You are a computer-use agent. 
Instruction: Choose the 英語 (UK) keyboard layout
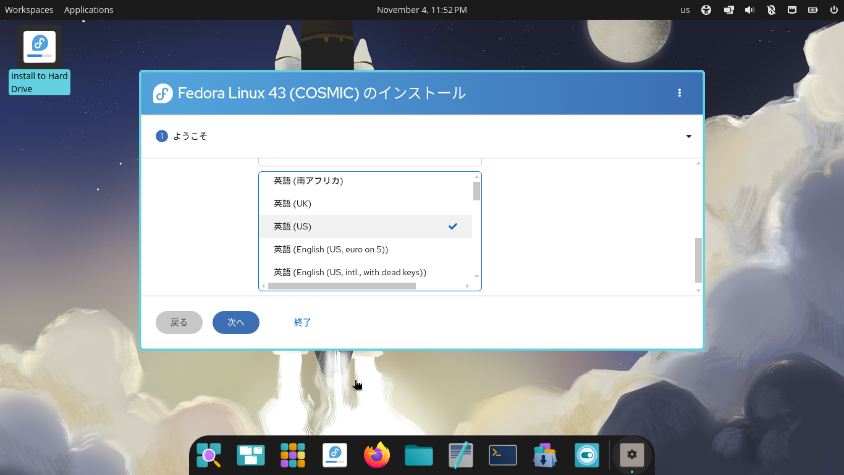(x=365, y=203)
